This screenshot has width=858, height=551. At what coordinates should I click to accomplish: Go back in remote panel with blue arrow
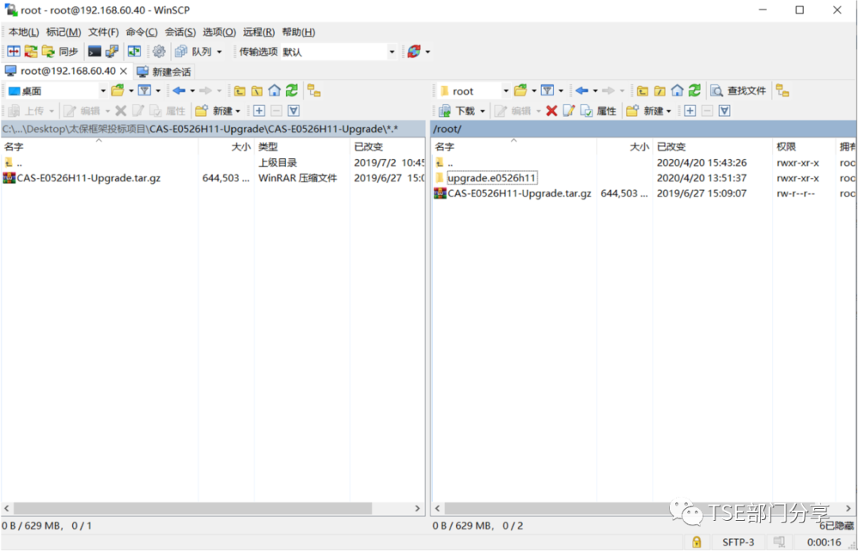pyautogui.click(x=582, y=91)
